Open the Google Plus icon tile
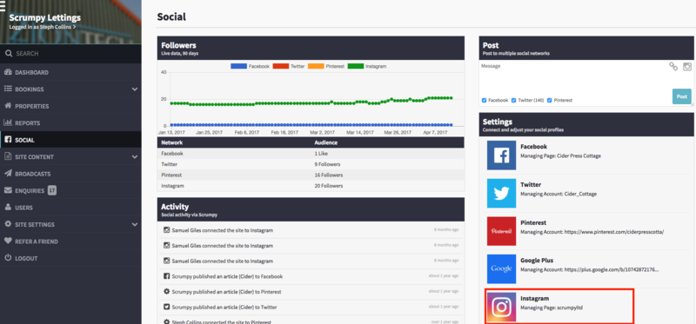The height and width of the screenshot is (324, 696). coord(501,268)
